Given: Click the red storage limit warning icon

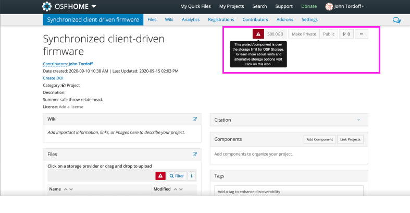Looking at the screenshot, I should [x=258, y=34].
